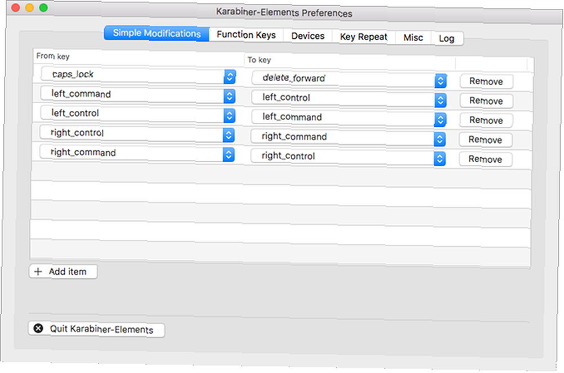Switch to the Simple Modifications tab
The height and width of the screenshot is (373, 564).
(x=156, y=33)
